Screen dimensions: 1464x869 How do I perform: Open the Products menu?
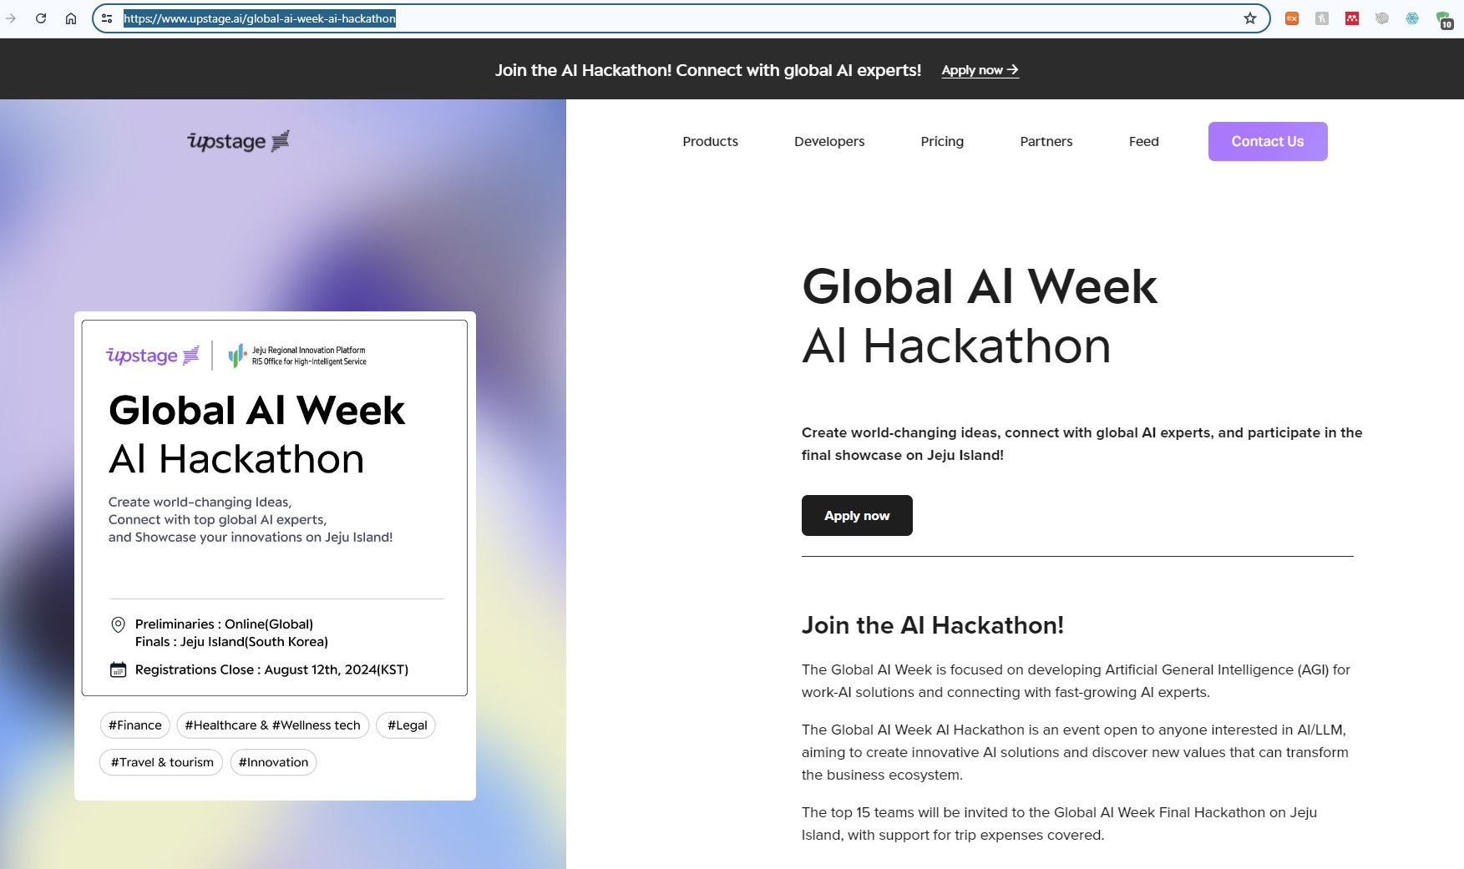(710, 141)
